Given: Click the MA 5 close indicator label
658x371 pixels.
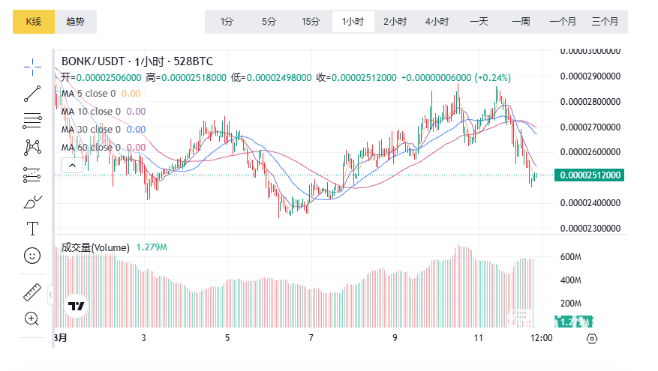Looking at the screenshot, I should point(88,94).
